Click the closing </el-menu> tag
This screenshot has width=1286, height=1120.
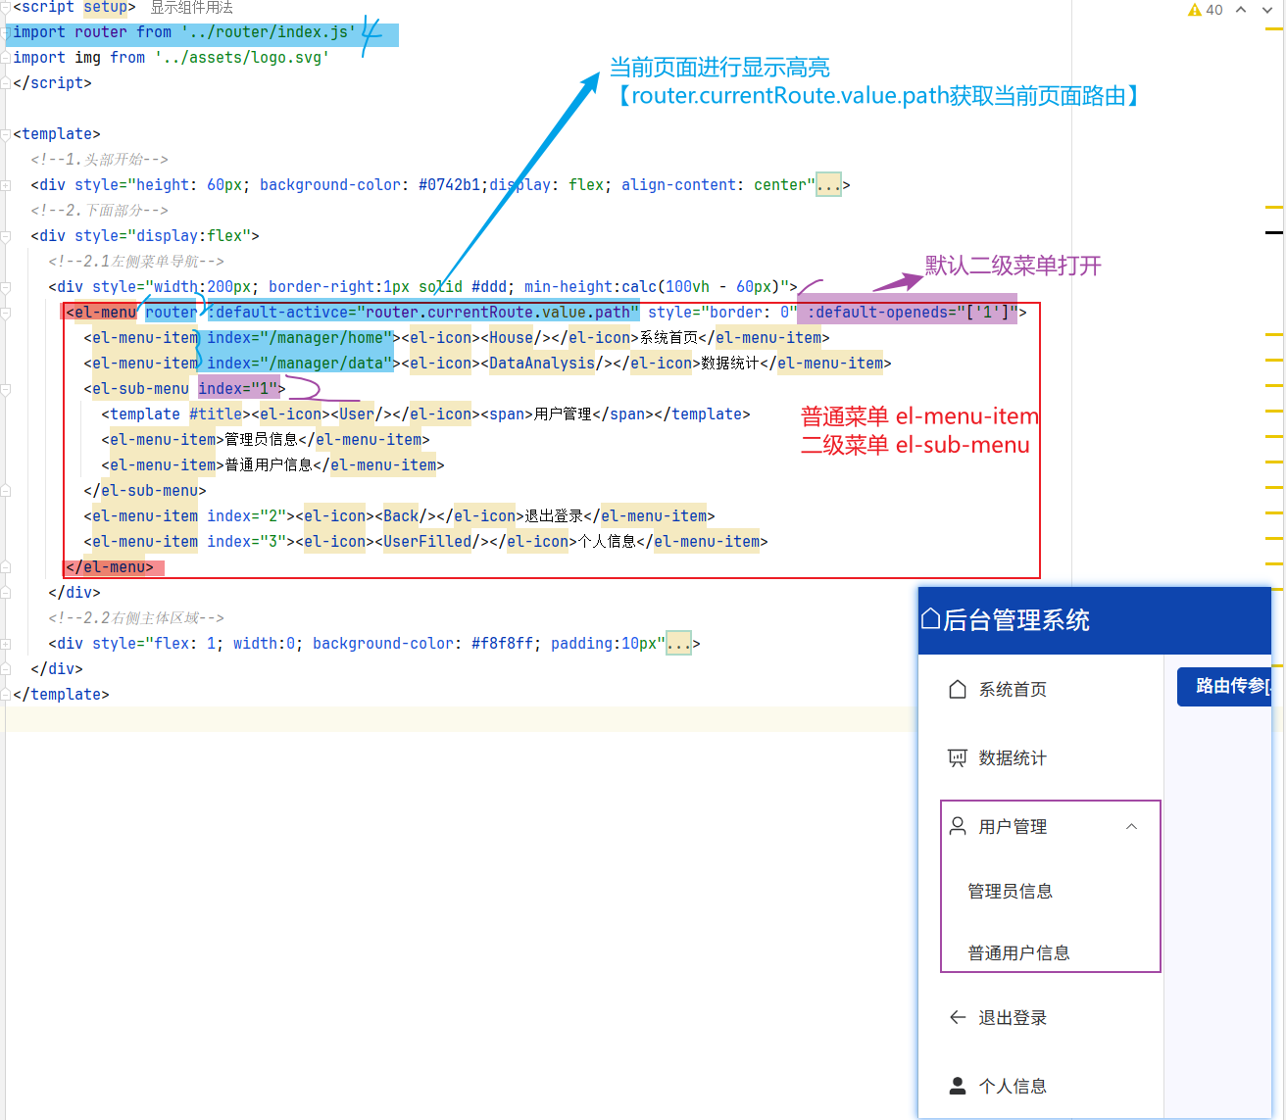pos(110,567)
